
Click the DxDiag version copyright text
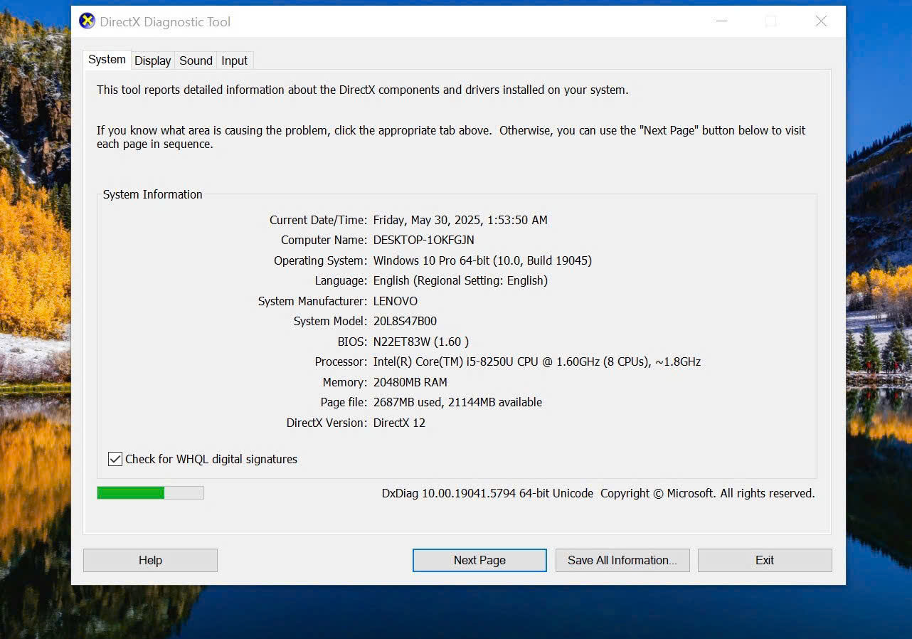tap(598, 493)
